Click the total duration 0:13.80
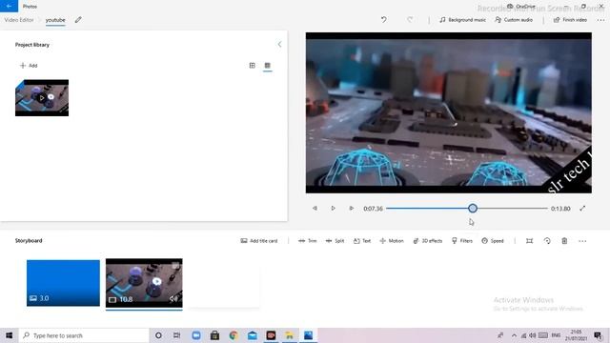The width and height of the screenshot is (610, 343). click(560, 209)
